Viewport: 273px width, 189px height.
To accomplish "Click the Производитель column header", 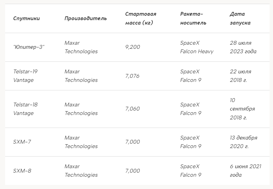I will click(85, 18).
